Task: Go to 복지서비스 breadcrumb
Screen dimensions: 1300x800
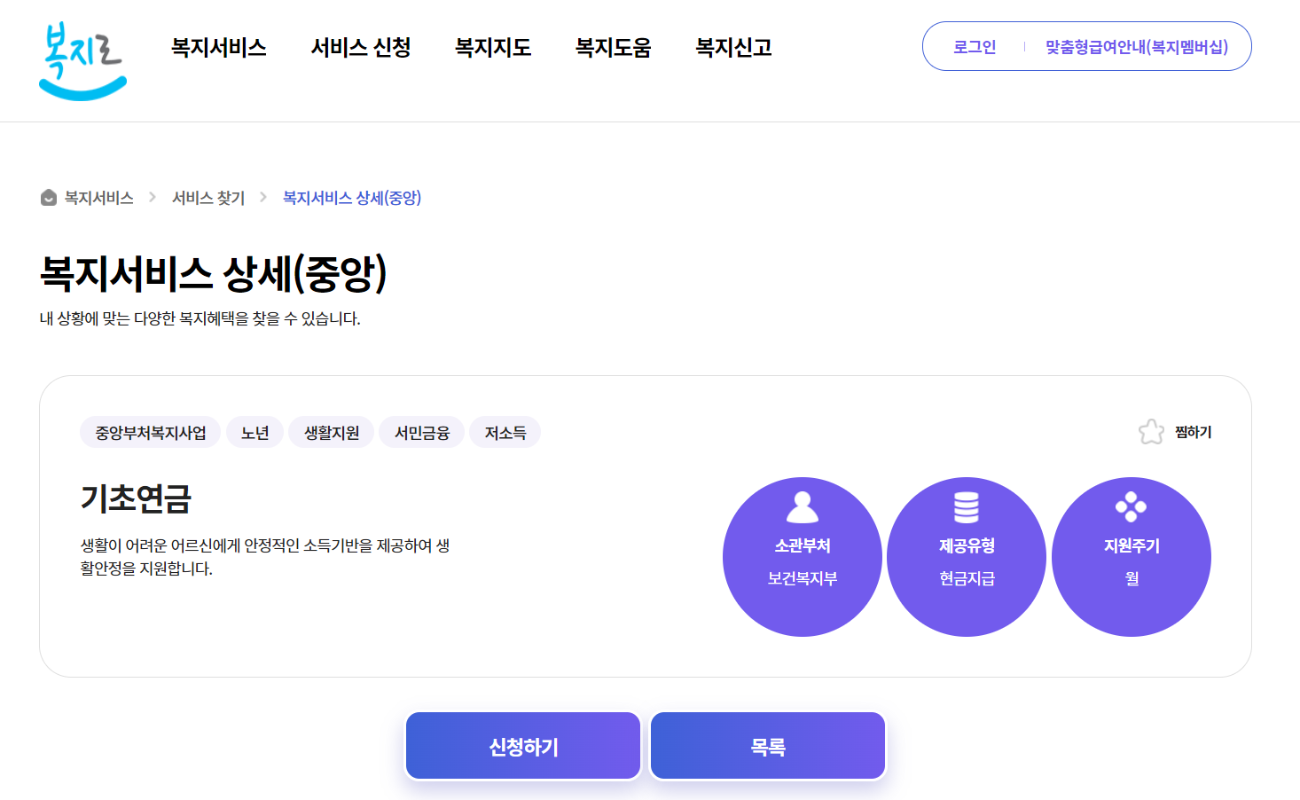Action: 98,198
